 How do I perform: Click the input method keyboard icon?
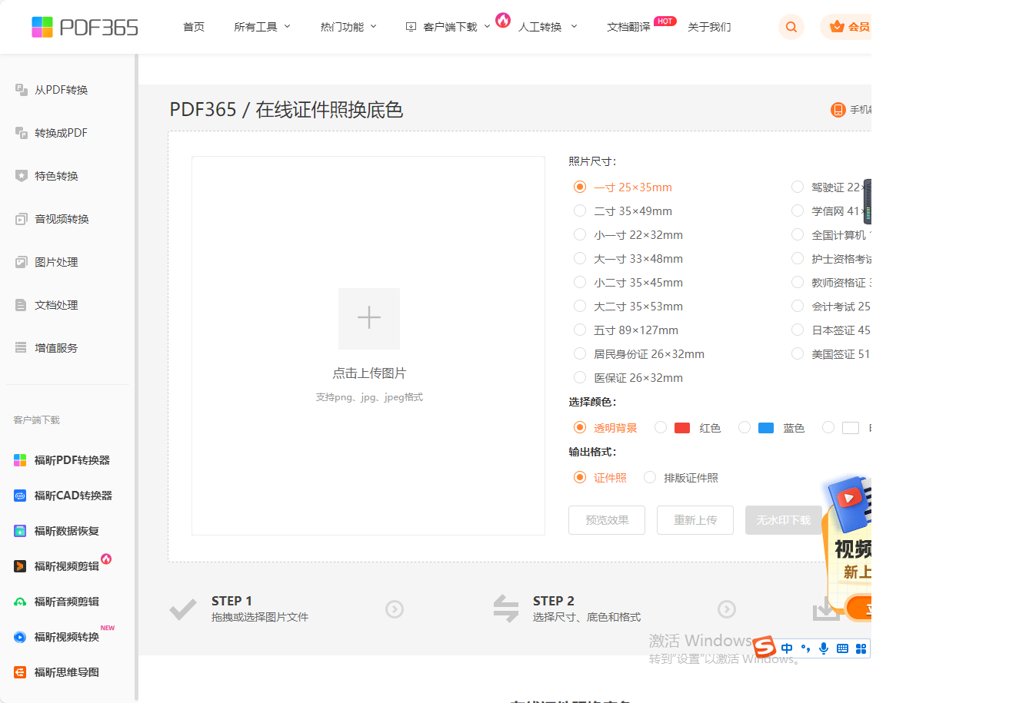[842, 648]
